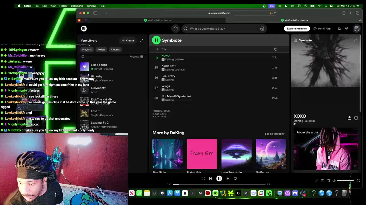The height and width of the screenshot is (205, 366).
Task: Open the Safari sidebar dropdown chevron
Action: click(x=100, y=13)
